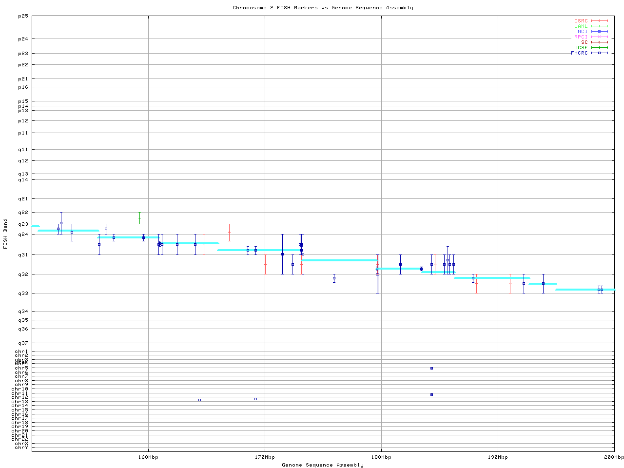
Task: Click the LANL green legend line sample
Action: (599, 26)
